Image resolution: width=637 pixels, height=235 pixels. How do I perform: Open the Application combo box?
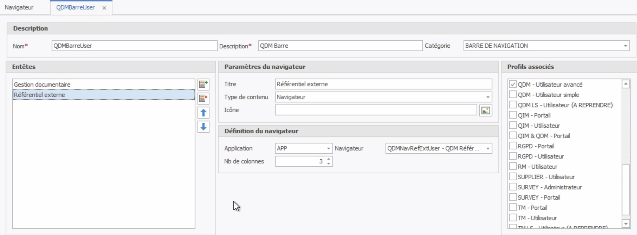[328, 149]
